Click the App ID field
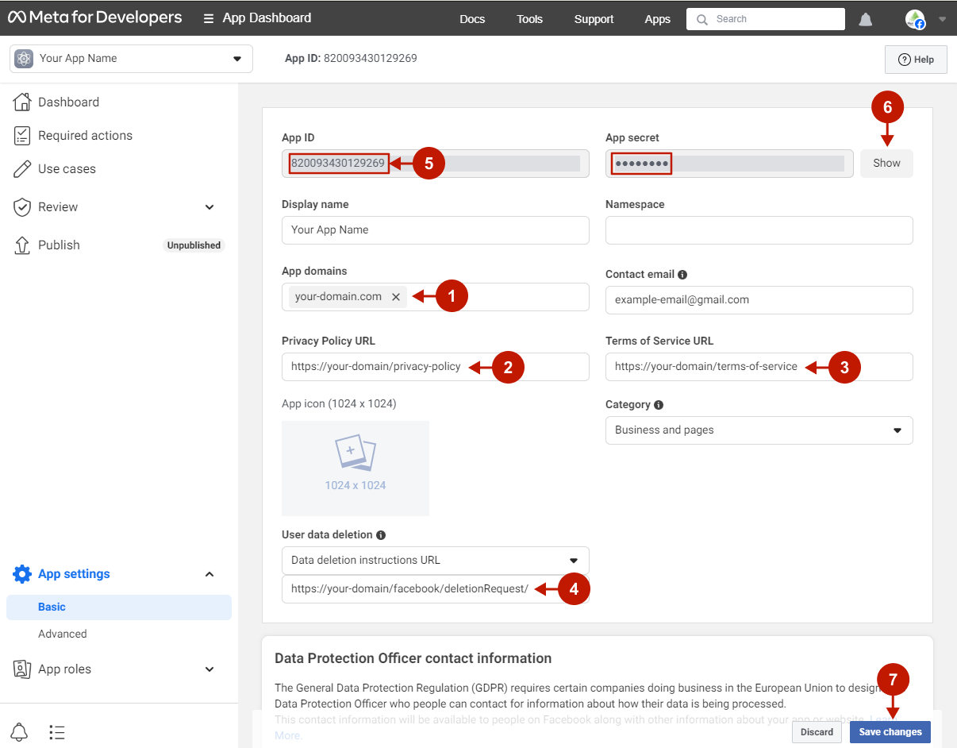The height and width of the screenshot is (748, 957). tap(436, 164)
